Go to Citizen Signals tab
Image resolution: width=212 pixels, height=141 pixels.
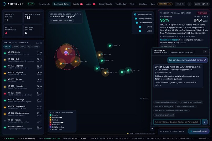[x=105, y=4]
